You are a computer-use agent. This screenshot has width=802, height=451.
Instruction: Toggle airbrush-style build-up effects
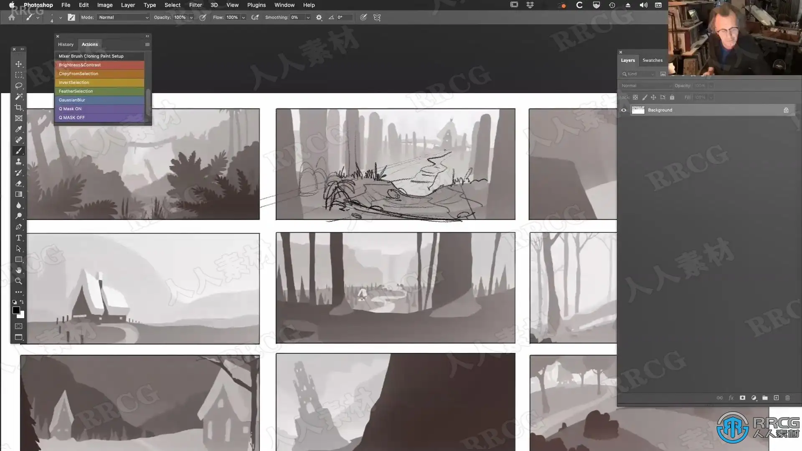255,18
